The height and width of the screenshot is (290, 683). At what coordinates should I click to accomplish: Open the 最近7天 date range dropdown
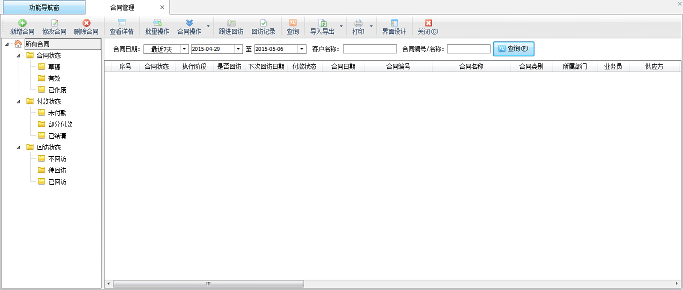pos(184,49)
